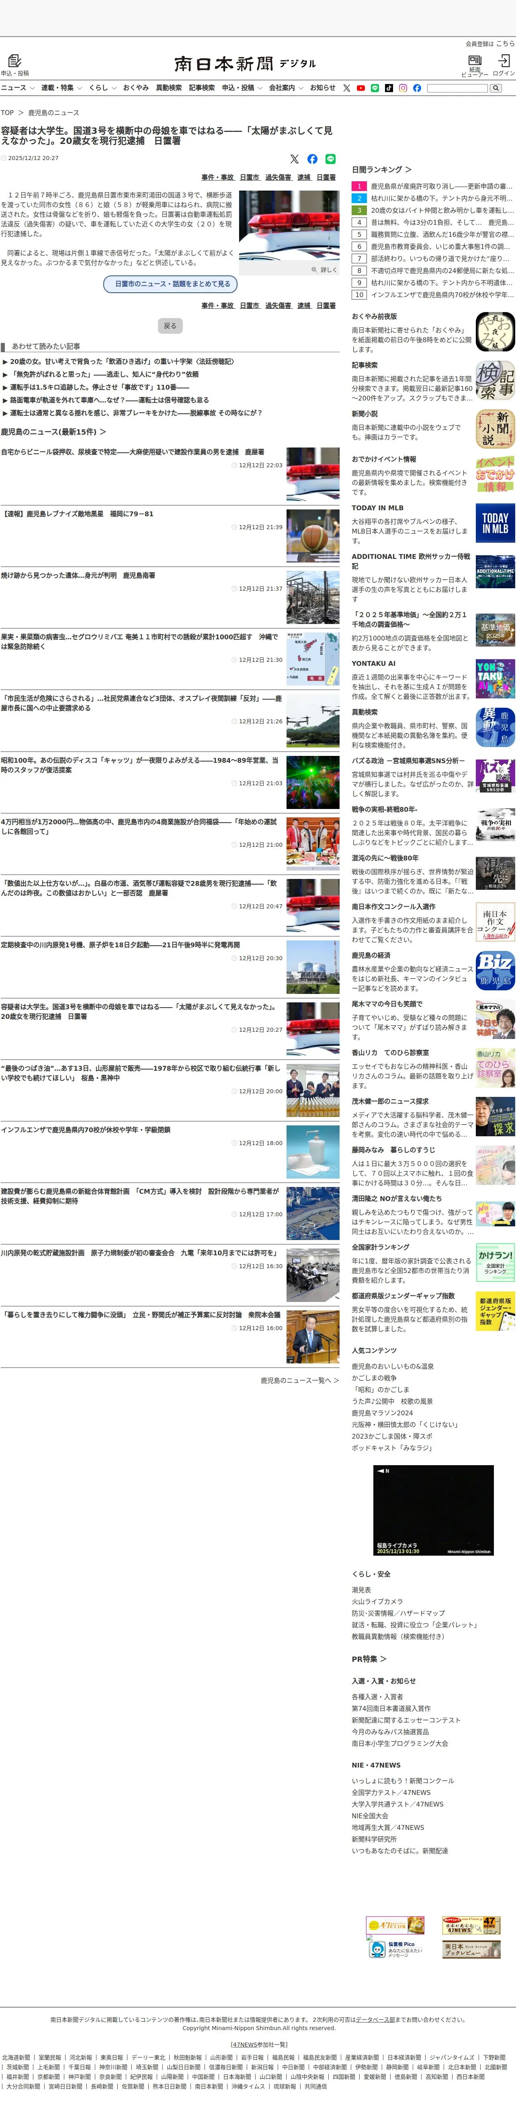
Task: Open the 異動検索 menu item
Action: click(168, 88)
